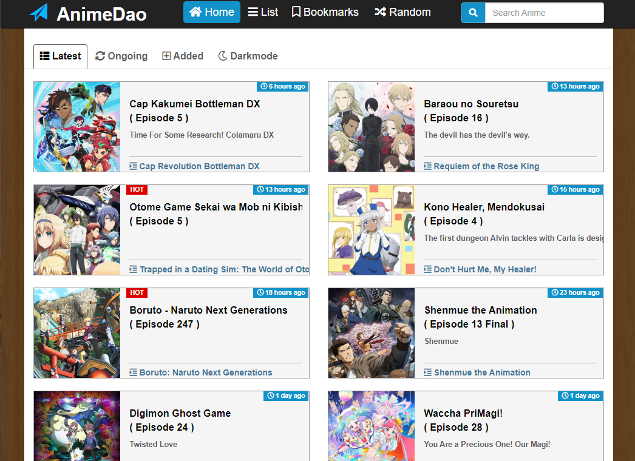Click 'Time For Some Research! Colamaru DX' text
The height and width of the screenshot is (461, 635).
(202, 135)
